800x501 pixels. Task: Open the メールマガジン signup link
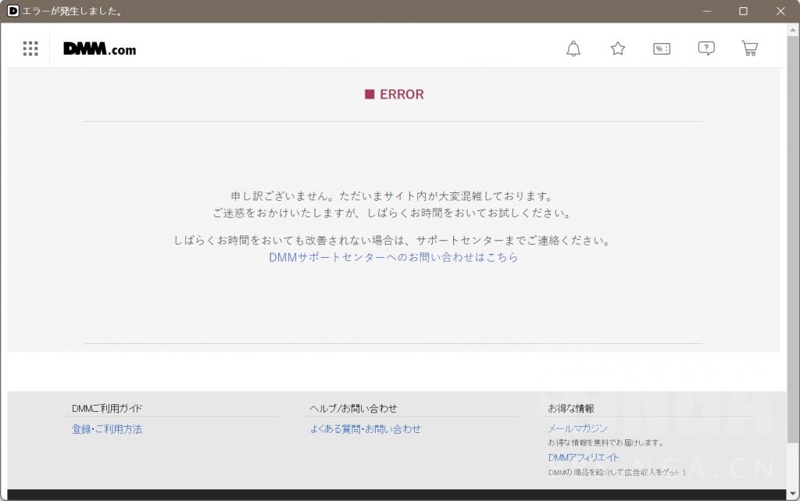tap(578, 428)
